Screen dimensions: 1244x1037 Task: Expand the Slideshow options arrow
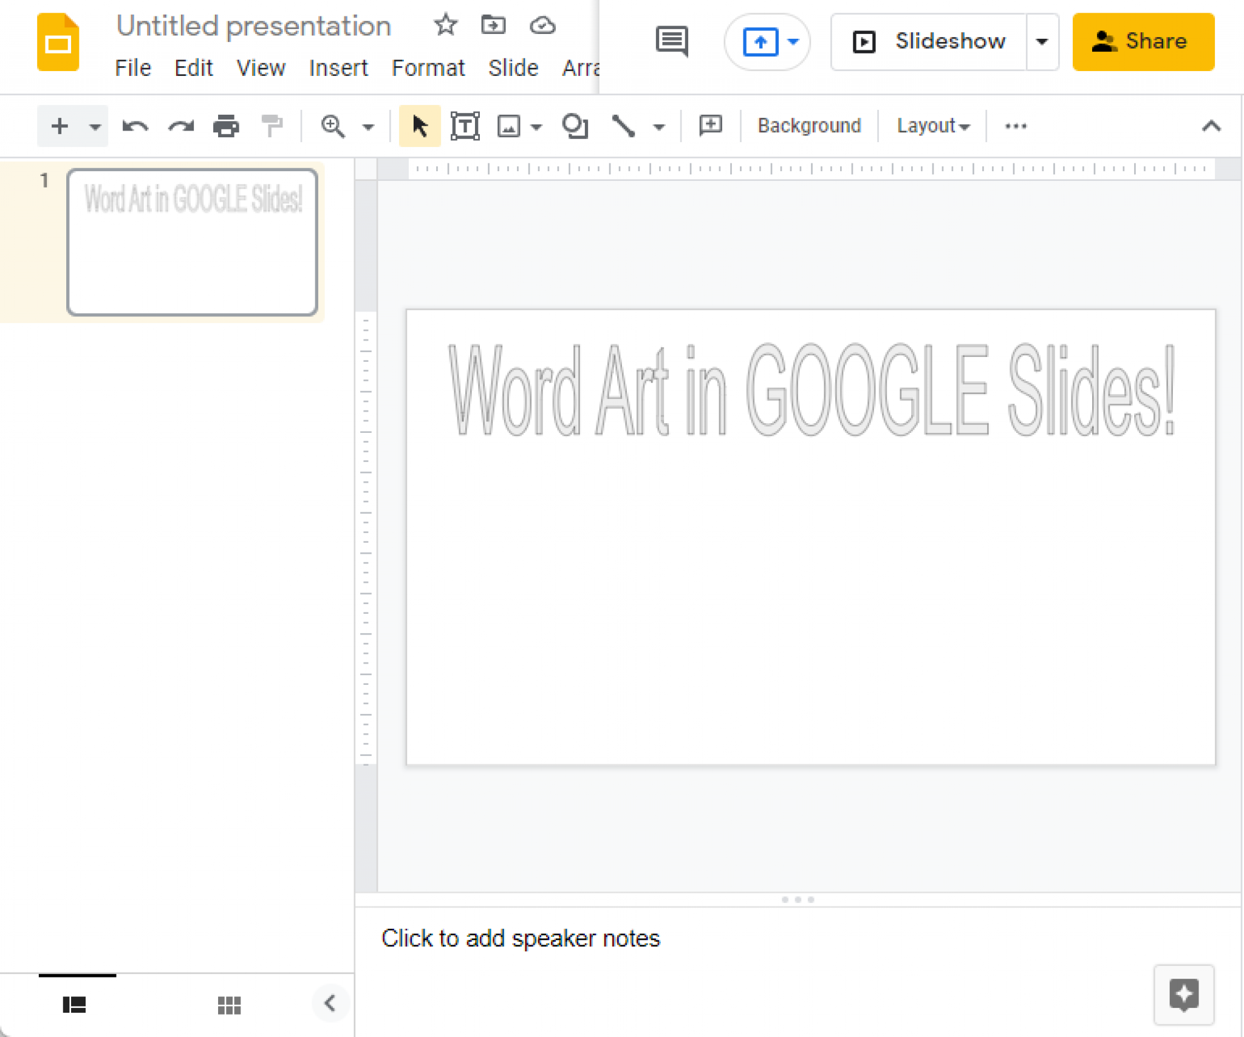click(x=1042, y=42)
